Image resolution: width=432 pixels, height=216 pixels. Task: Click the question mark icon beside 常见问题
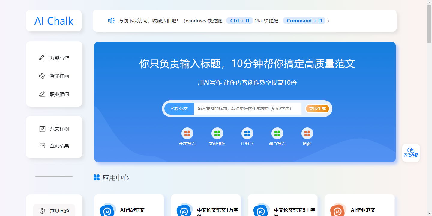pos(42,211)
